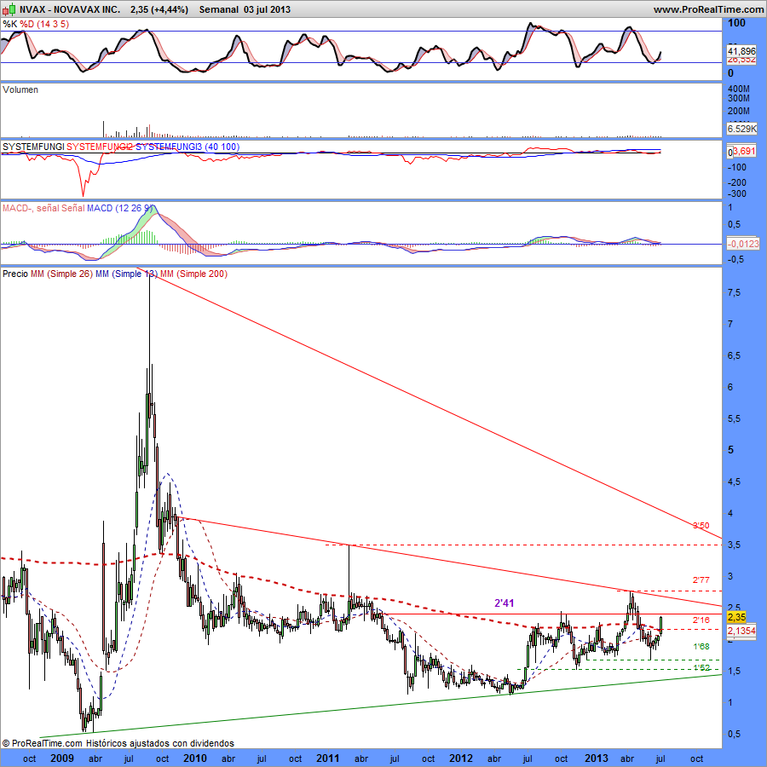Screen dimensions: 767x767
Task: Click the -0,0123 MACD value tag
Action: (x=741, y=243)
